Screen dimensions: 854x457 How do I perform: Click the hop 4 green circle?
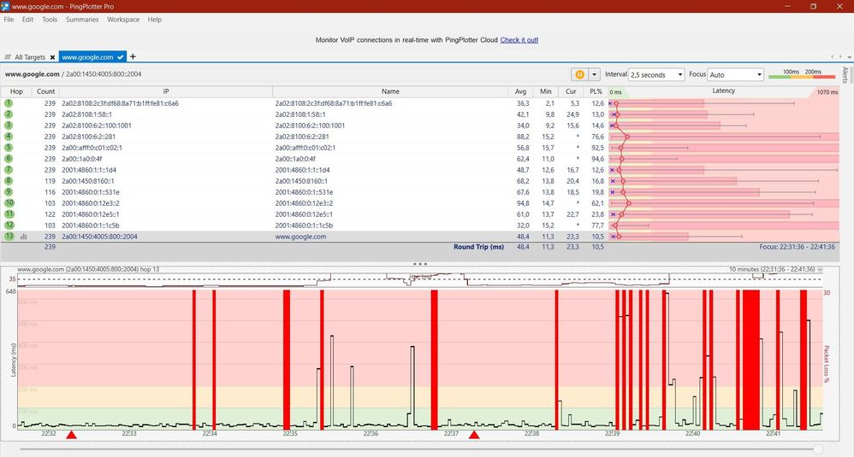point(9,136)
